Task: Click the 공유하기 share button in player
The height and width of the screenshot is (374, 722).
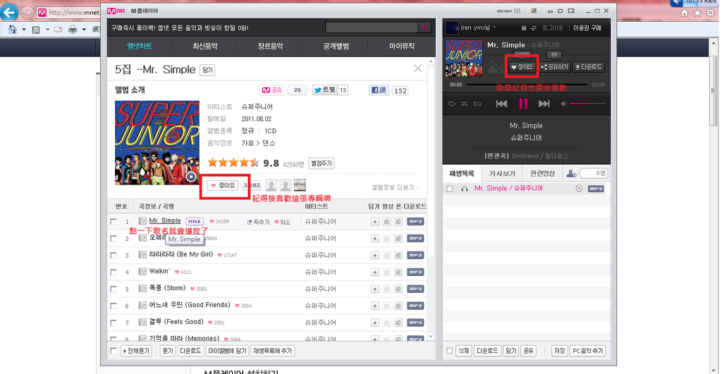Action: (555, 67)
